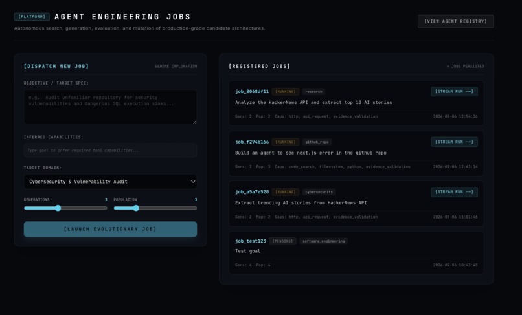The width and height of the screenshot is (522, 315).
Task: Select the job_a5a7e520 job ID
Action: (x=252, y=192)
